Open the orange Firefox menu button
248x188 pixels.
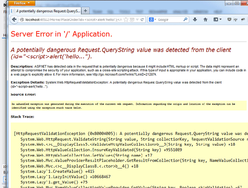(x=22, y=3)
